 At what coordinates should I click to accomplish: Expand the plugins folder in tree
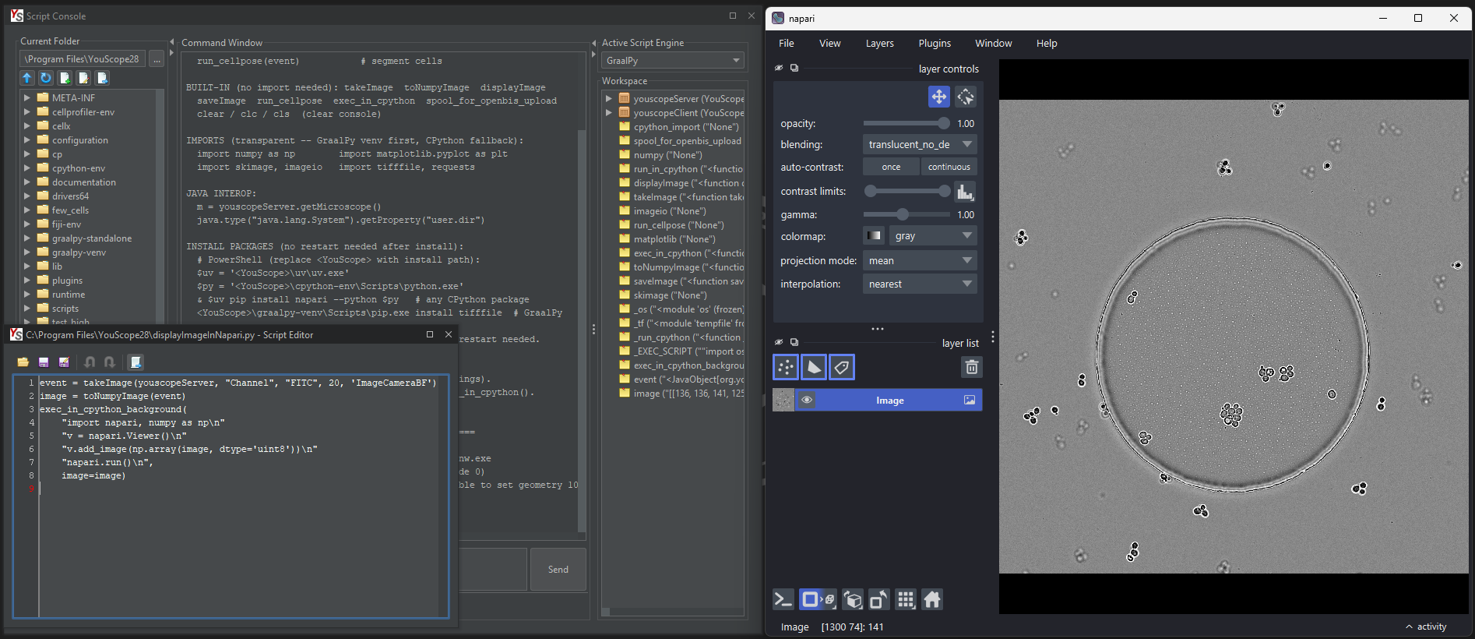[x=27, y=281]
